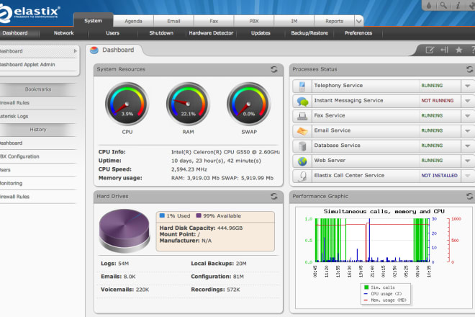Click the Web Server globe icon

tap(302, 161)
